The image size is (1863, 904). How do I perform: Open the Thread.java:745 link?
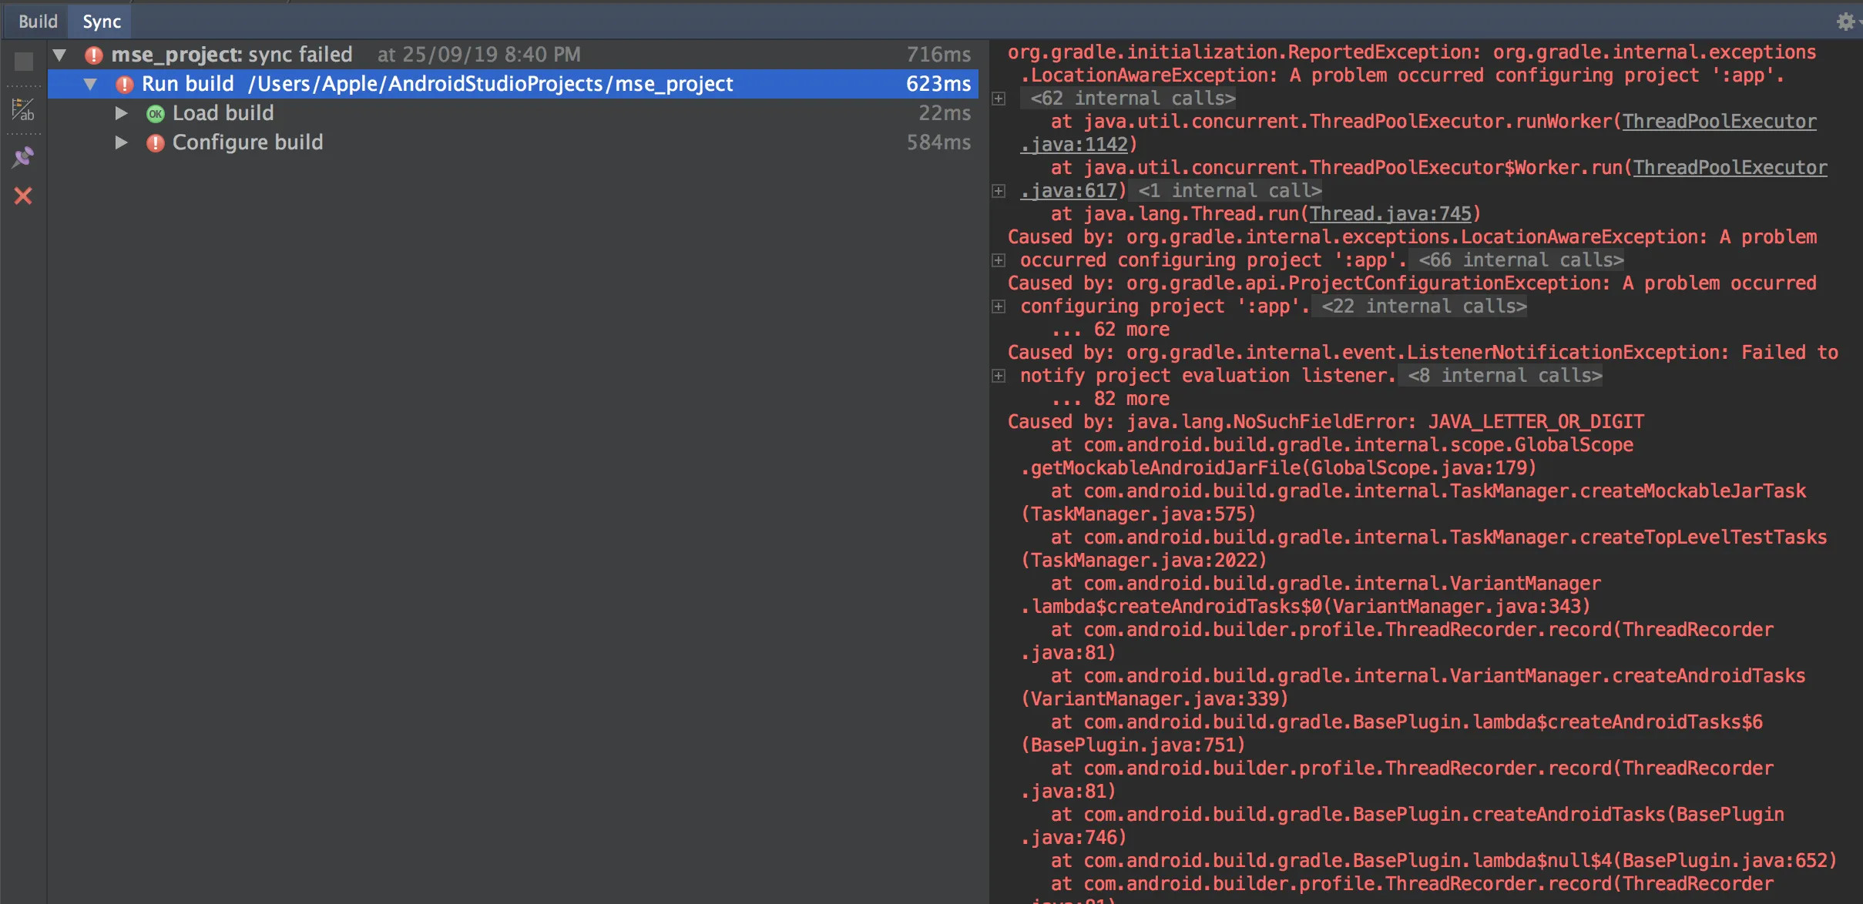pyautogui.click(x=1390, y=213)
